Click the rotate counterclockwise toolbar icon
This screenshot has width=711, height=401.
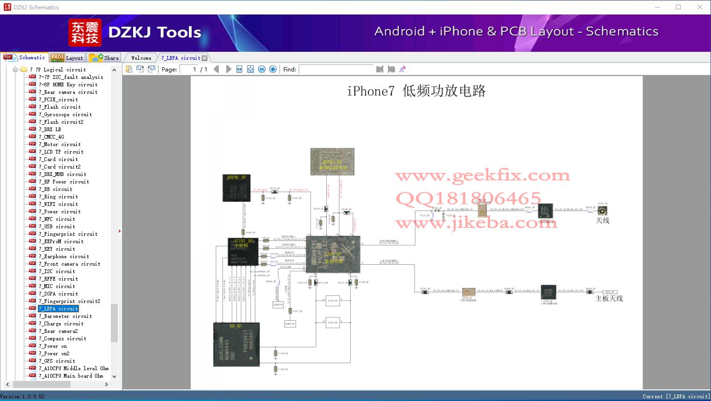click(140, 69)
